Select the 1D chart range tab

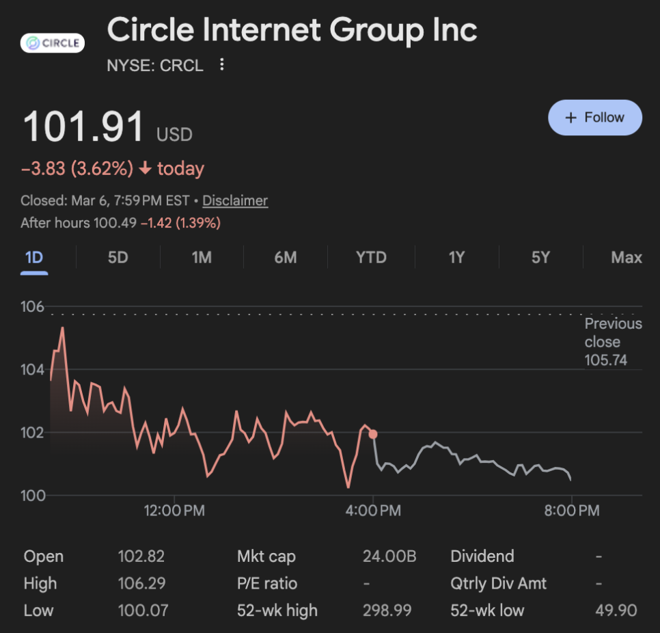[34, 258]
